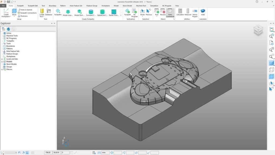Open Help question mark icon
The width and height of the screenshot is (275, 155).
[x=257, y=2]
